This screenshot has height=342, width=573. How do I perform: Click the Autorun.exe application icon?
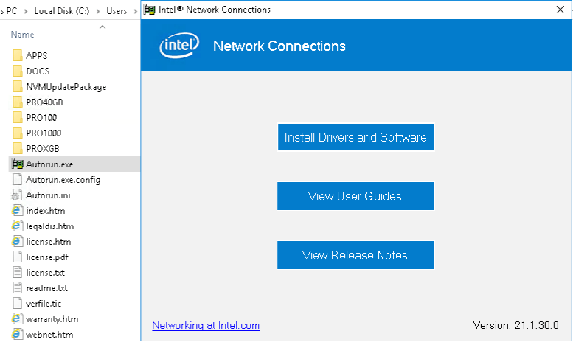point(18,164)
